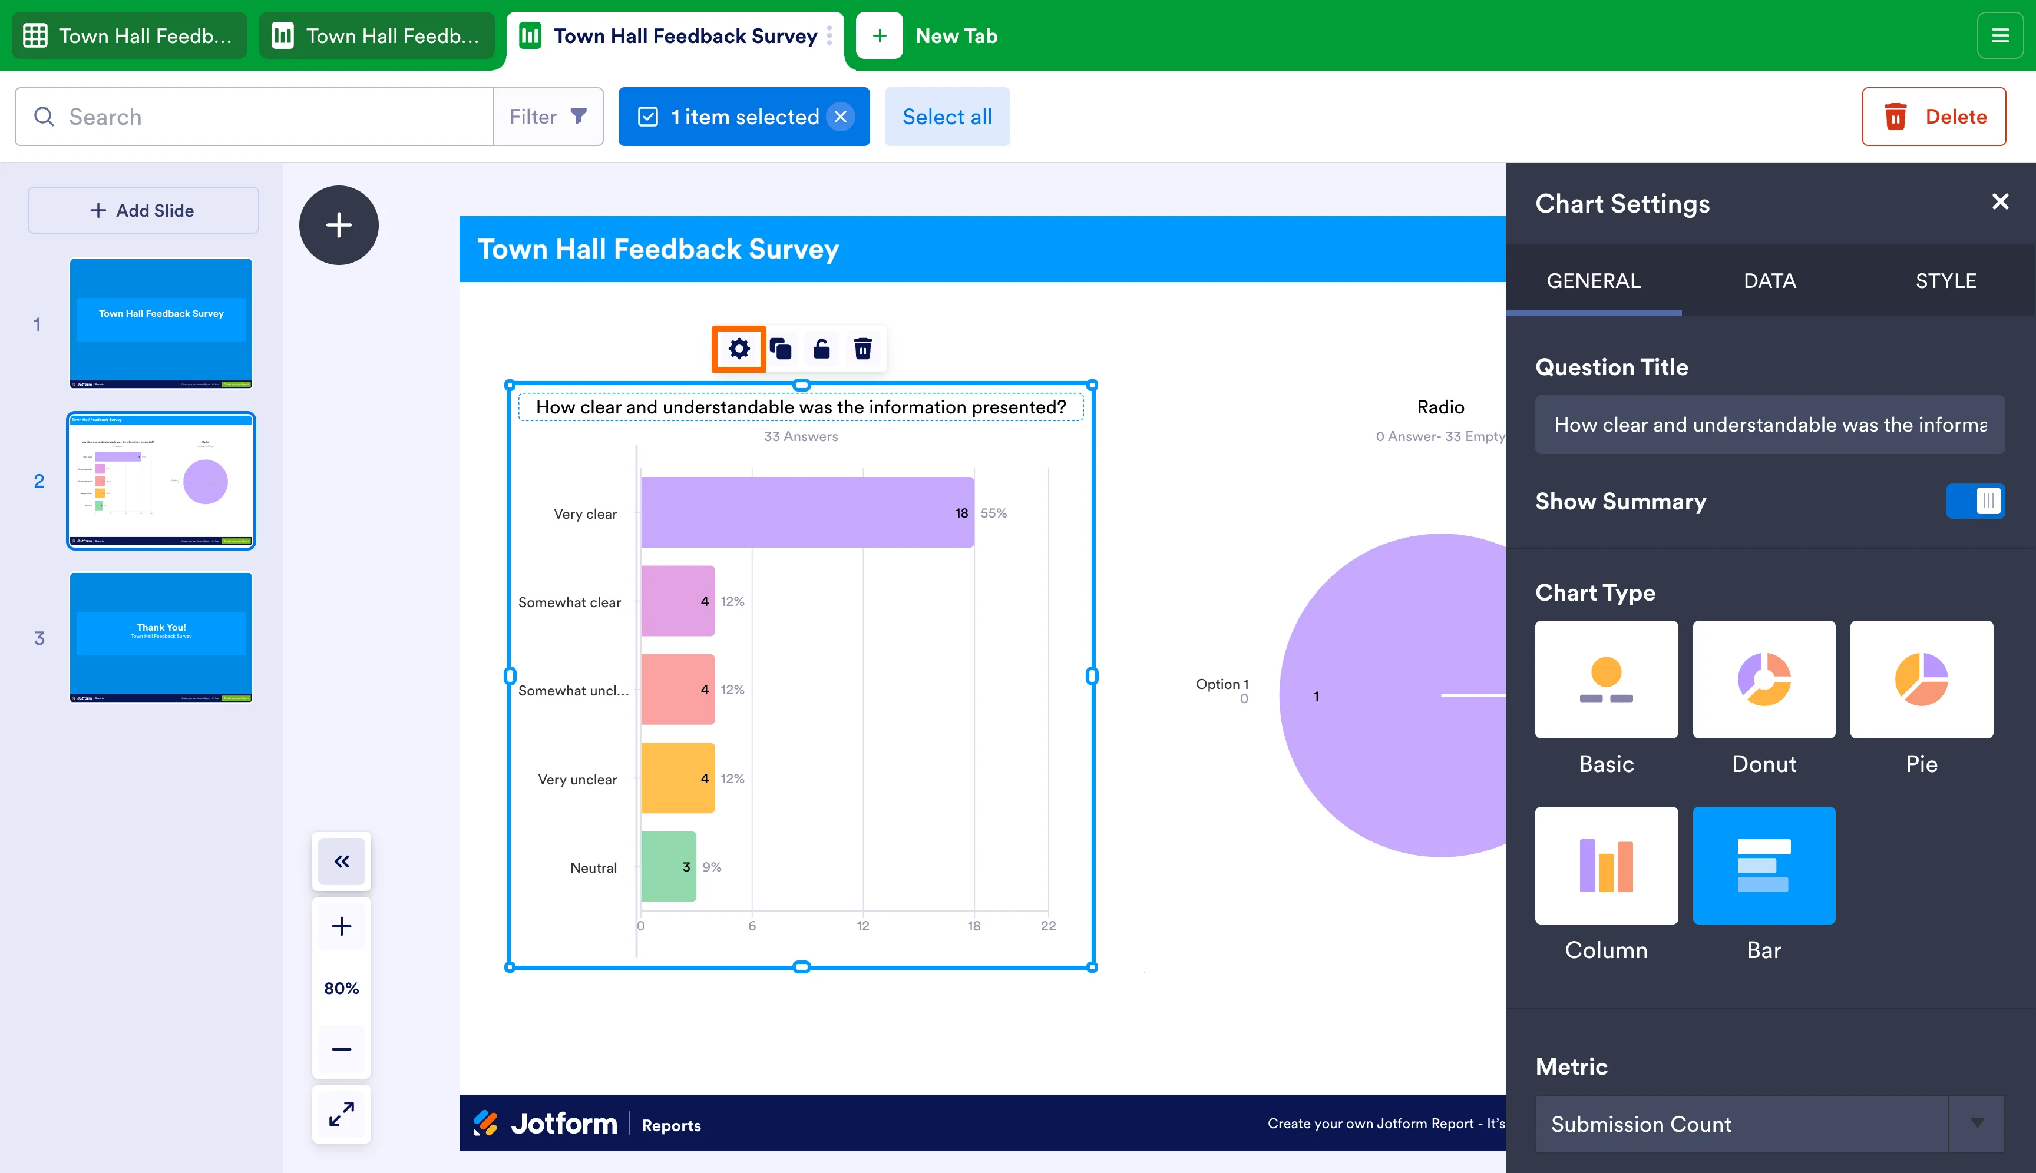Duplicate the selected chart with copy icon
The width and height of the screenshot is (2036, 1173).
tap(780, 349)
